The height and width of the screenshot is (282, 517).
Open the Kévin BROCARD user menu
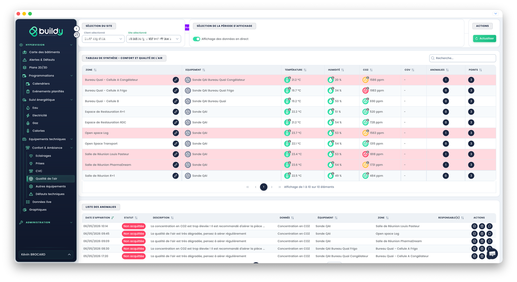46,255
